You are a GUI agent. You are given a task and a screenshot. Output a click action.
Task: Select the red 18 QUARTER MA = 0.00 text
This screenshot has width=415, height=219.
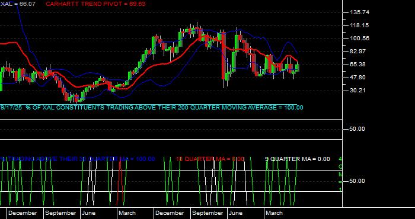tap(210, 159)
